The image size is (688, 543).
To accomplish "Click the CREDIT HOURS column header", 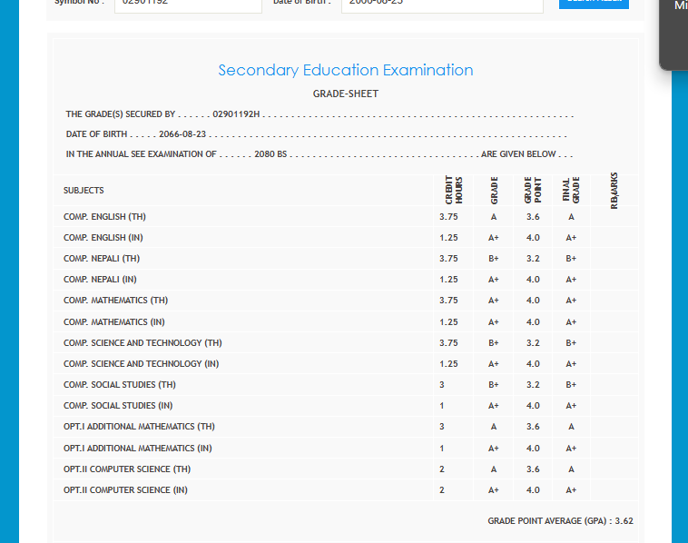I will [454, 191].
